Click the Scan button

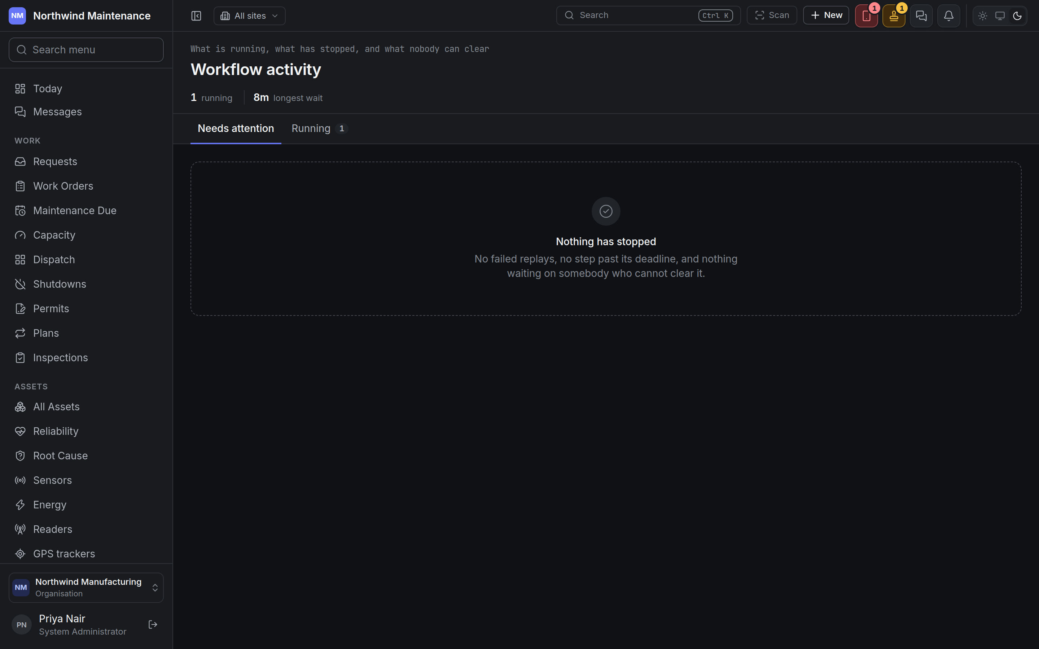pos(772,16)
